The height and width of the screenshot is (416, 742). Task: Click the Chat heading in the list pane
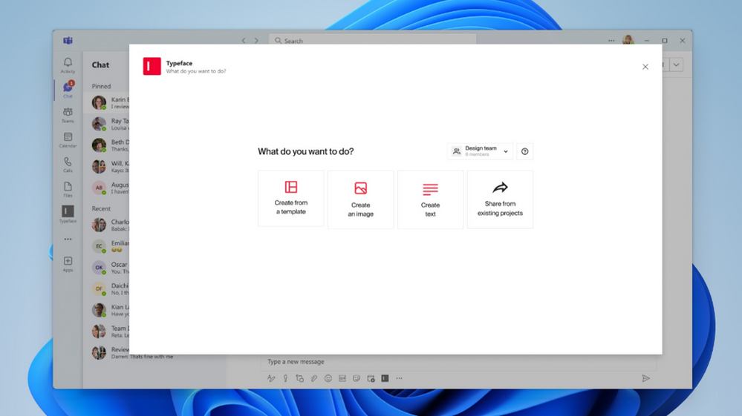click(x=100, y=65)
